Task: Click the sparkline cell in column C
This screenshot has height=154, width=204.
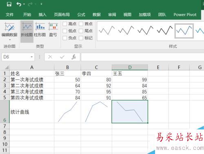Action: [96, 112]
